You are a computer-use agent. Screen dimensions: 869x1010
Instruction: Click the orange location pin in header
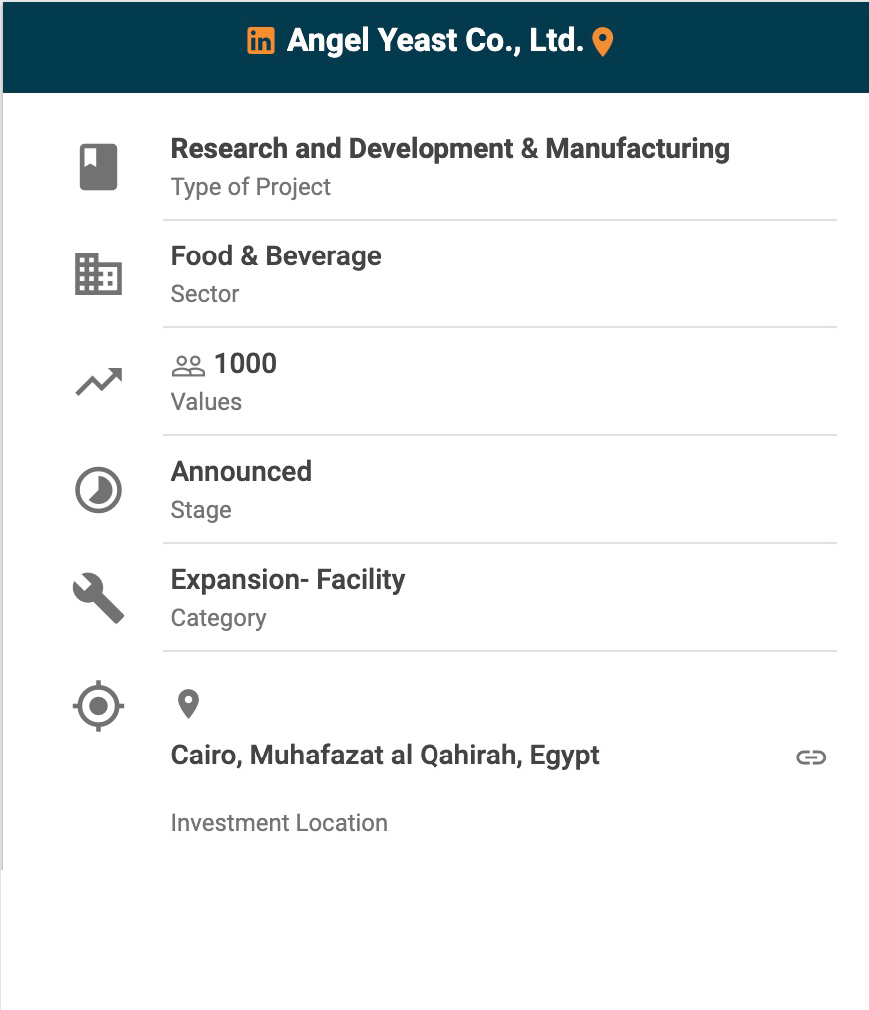pos(602,42)
